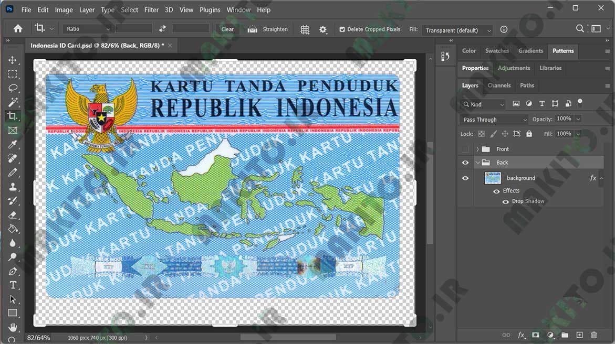
Task: Lock all layer attributes
Action: 529,134
